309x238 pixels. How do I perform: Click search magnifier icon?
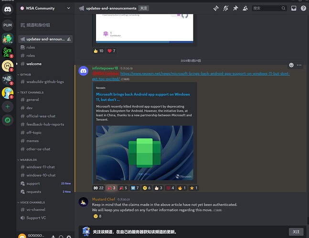283,8
